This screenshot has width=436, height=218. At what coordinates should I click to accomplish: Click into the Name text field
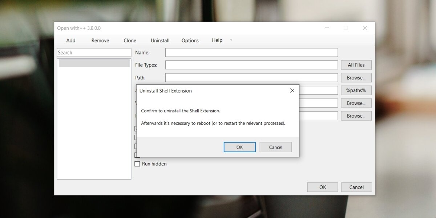coord(251,53)
